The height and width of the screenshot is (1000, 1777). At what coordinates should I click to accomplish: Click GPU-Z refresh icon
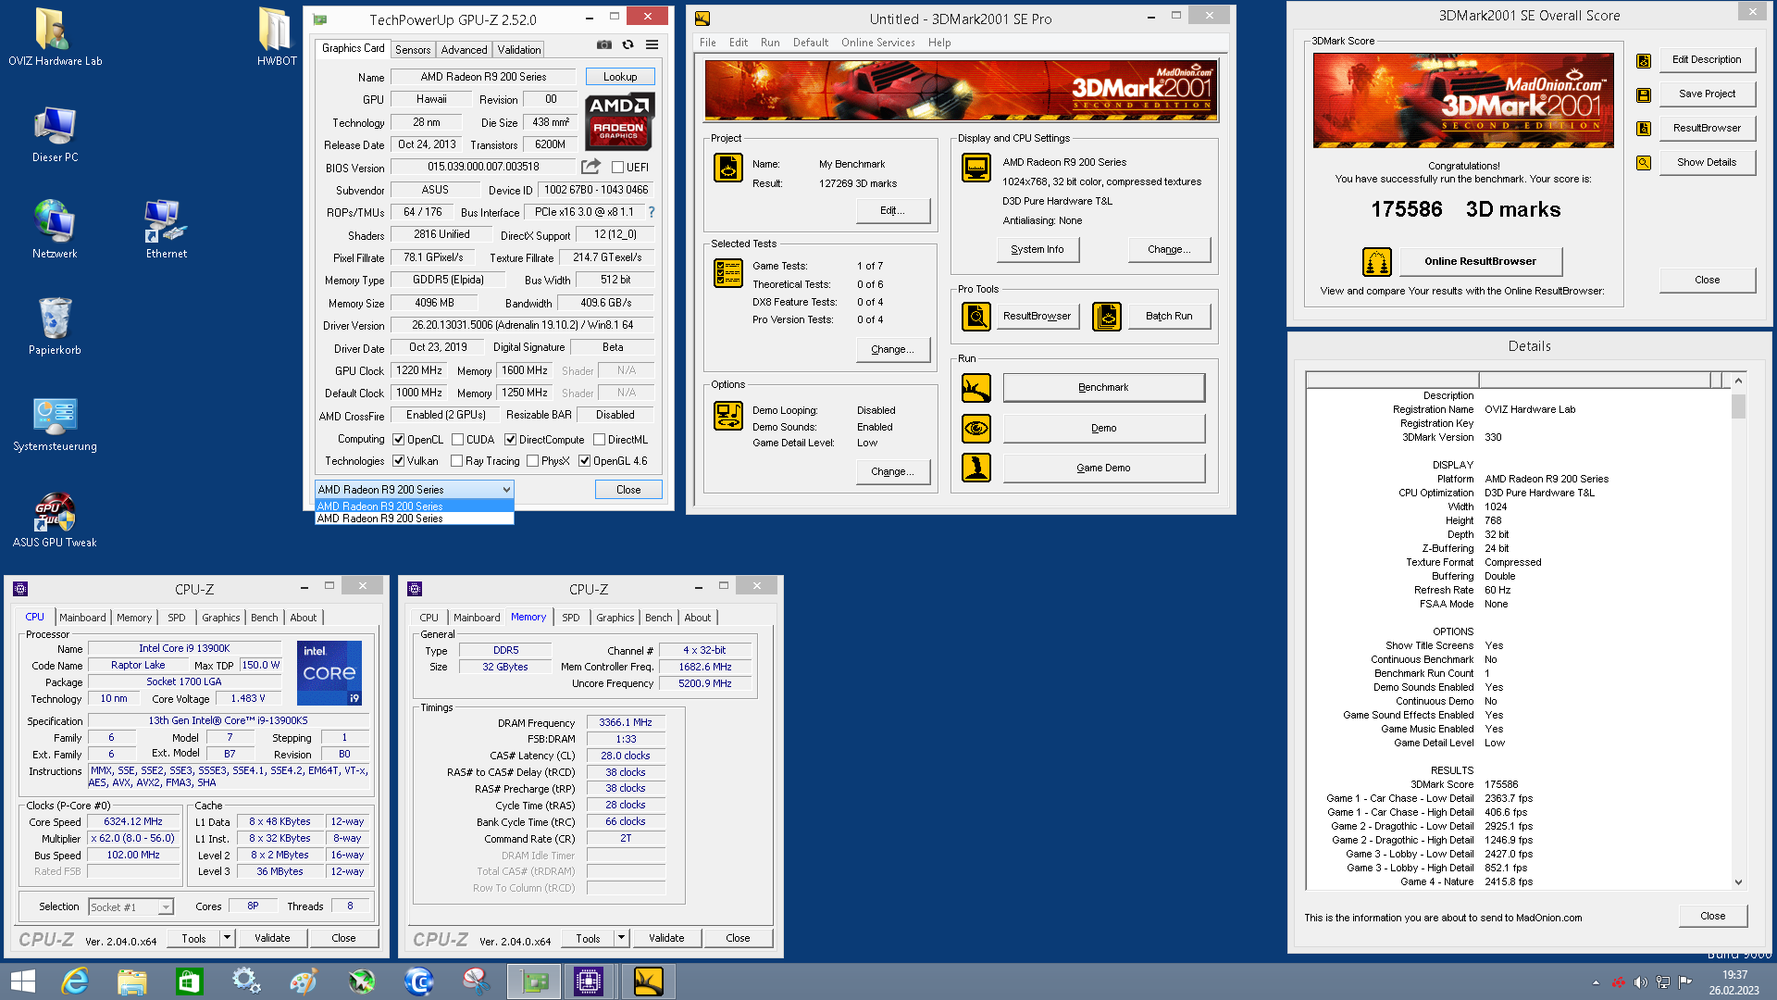pos(628,44)
